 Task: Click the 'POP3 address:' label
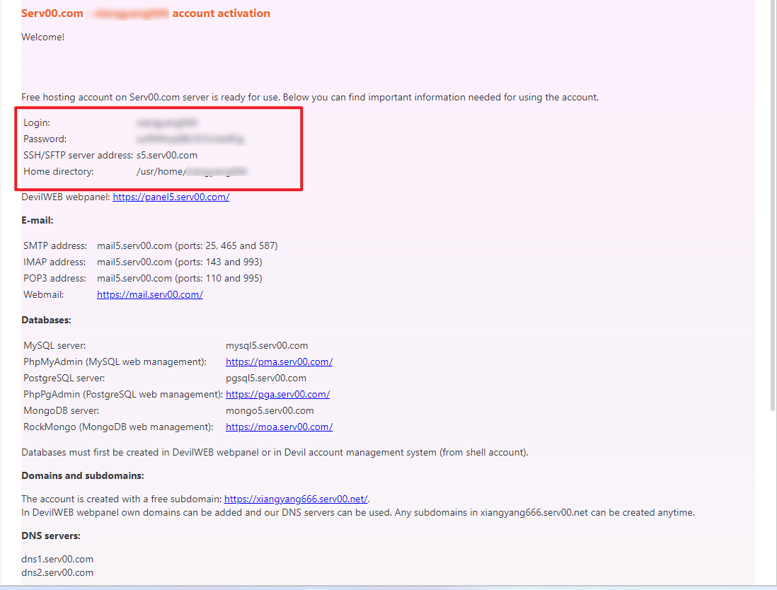coord(54,279)
